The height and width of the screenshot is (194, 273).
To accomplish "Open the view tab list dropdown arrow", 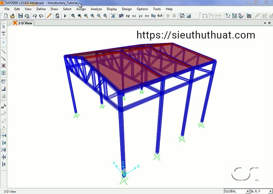I will click(x=265, y=23).
